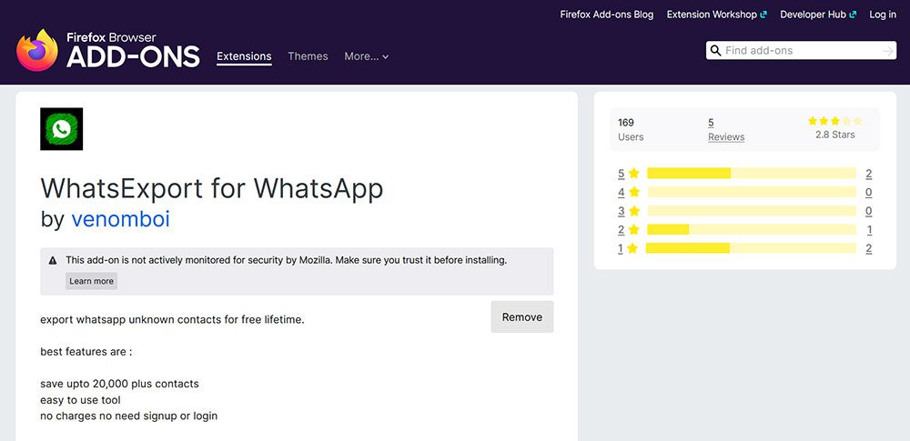The height and width of the screenshot is (441, 910).
Task: Click 'easy to use tool' text
Action: point(80,400)
